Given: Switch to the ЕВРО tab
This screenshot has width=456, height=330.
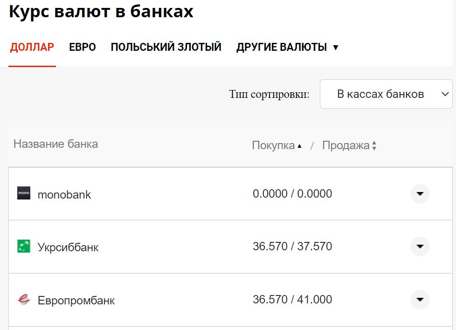Looking at the screenshot, I should click(83, 47).
